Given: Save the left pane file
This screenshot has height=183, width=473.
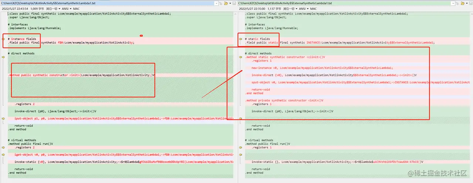Looking at the screenshot, I should click(x=234, y=3).
